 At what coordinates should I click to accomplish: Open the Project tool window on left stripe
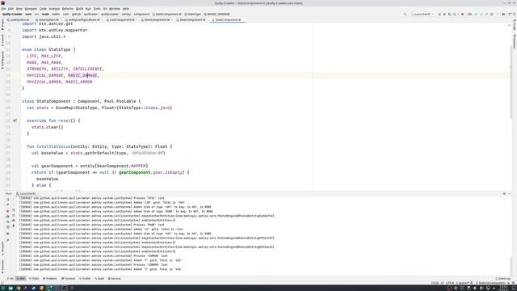(2, 24)
